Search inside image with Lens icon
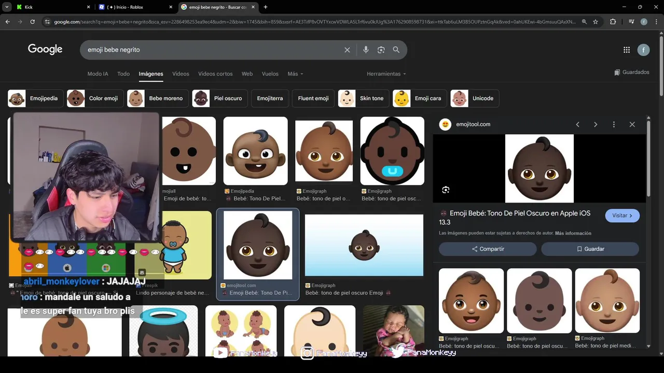 coord(446,190)
